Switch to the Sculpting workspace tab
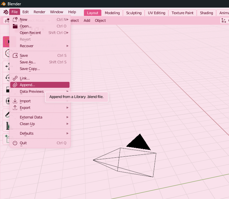The height and width of the screenshot is (199, 229). pyautogui.click(x=134, y=13)
